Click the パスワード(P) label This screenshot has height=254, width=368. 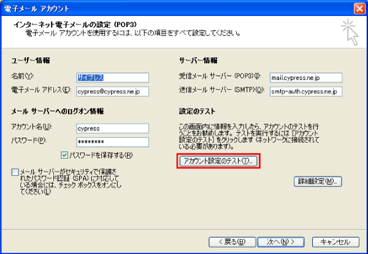tap(29, 140)
